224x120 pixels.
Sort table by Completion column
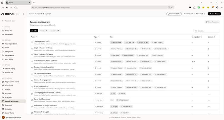pyautogui.click(x=197, y=37)
